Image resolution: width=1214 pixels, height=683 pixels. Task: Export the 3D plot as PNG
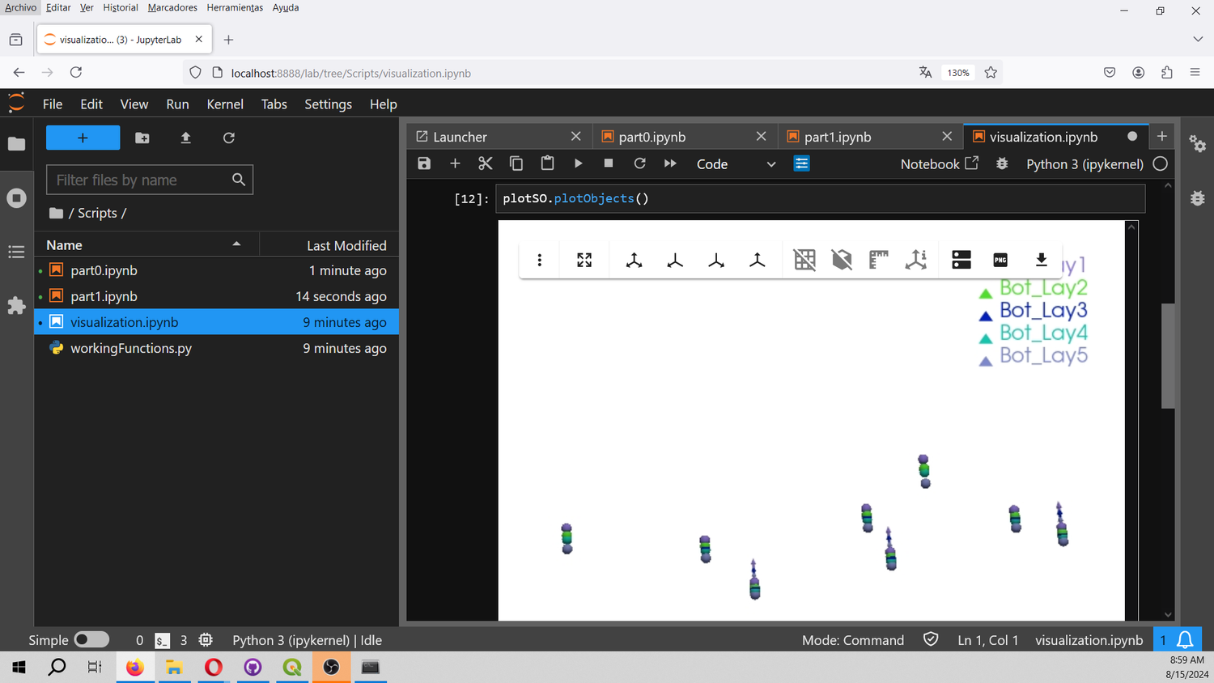1000,260
